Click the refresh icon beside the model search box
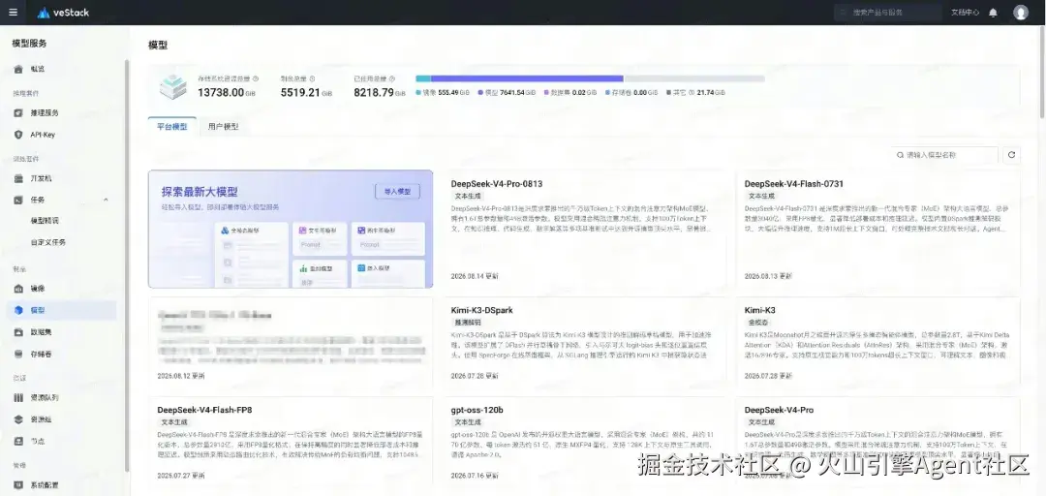Image resolution: width=1046 pixels, height=496 pixels. point(1011,155)
